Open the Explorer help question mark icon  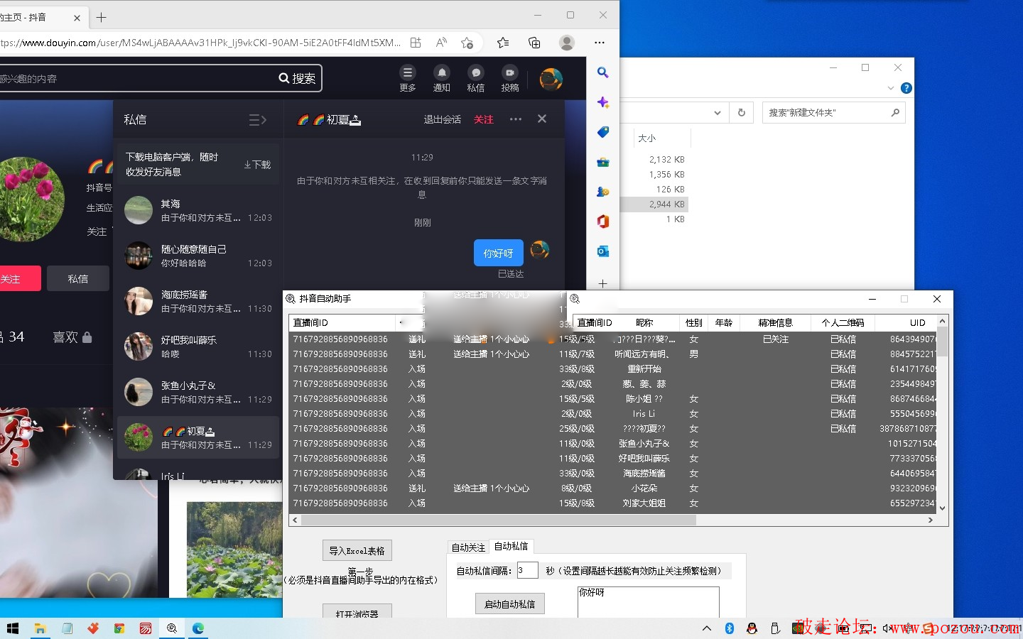point(906,88)
